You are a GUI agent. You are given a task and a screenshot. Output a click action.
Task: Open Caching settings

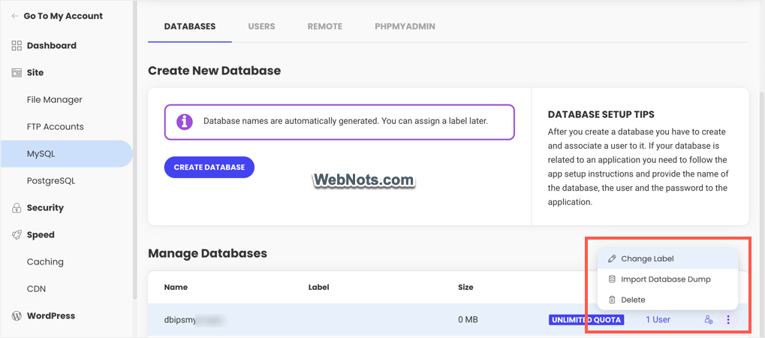pos(45,262)
